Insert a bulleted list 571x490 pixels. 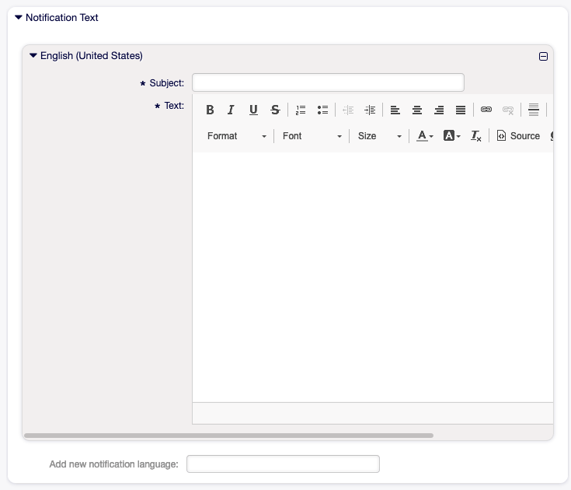[322, 110]
